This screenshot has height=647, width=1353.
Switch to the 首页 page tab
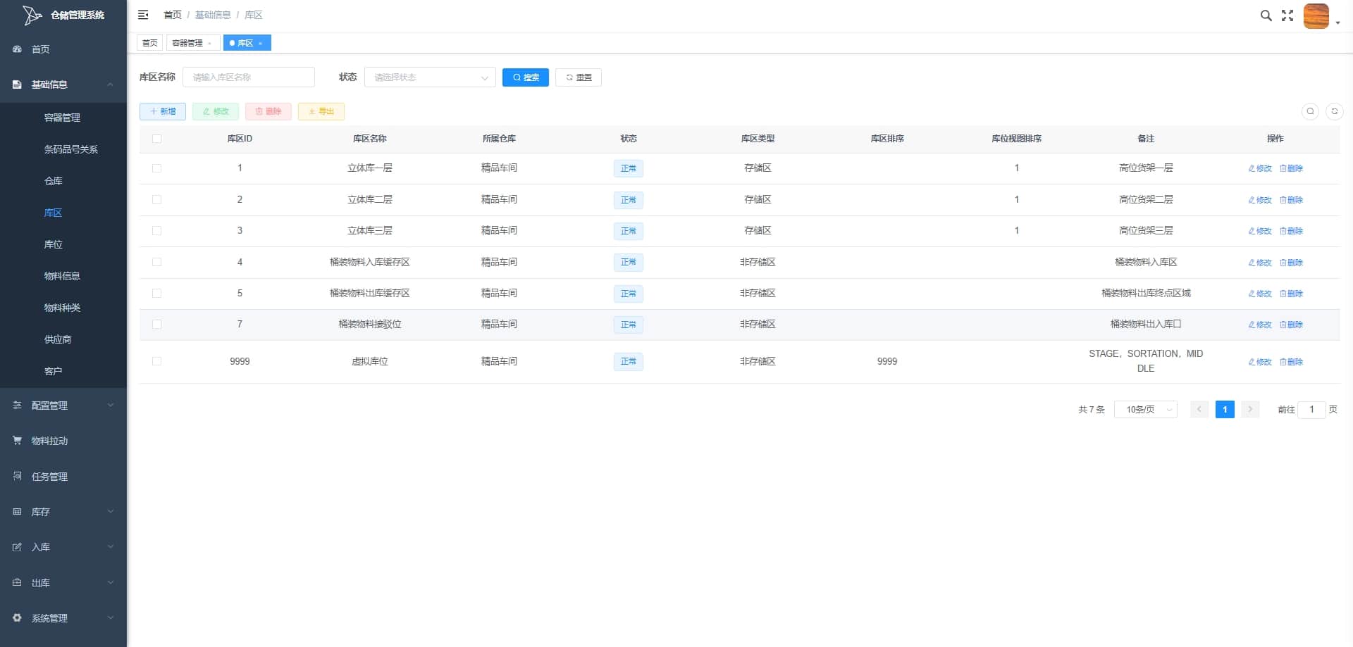[x=149, y=43]
